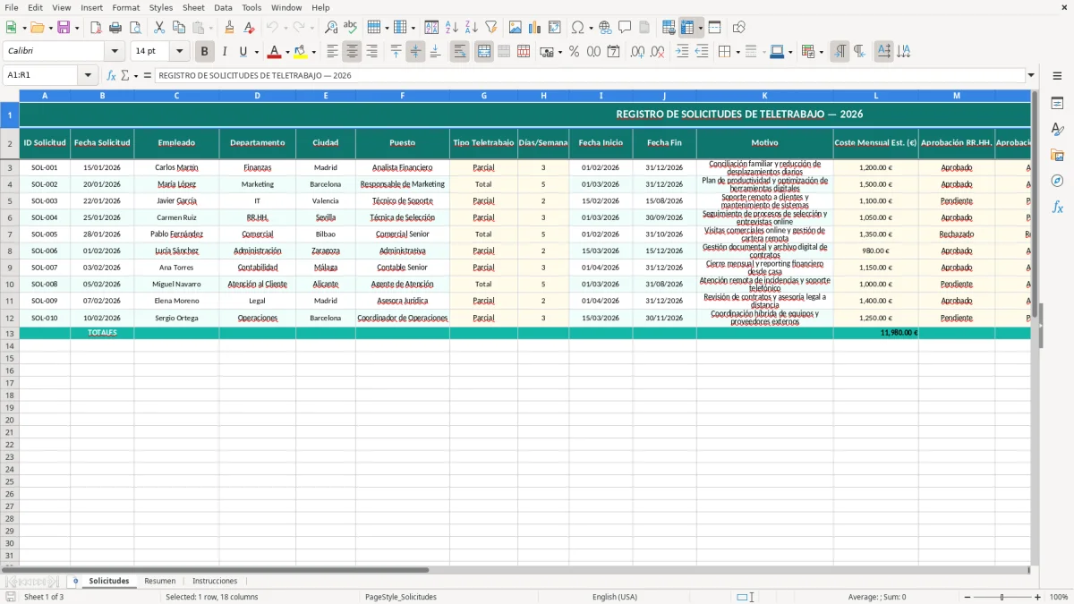
Task: Toggle Wrap Text
Action: pos(460,52)
